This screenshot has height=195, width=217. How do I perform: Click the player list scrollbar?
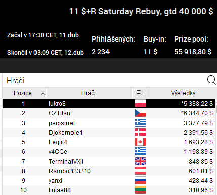pyautogui.click(x=216, y=147)
